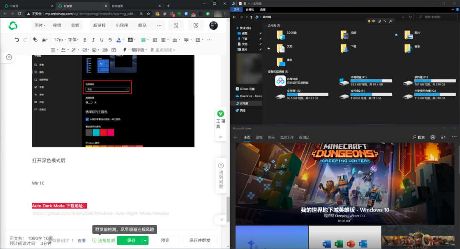Expand the File Explorer address history dropdown
The width and height of the screenshot is (460, 249).
point(403,17)
